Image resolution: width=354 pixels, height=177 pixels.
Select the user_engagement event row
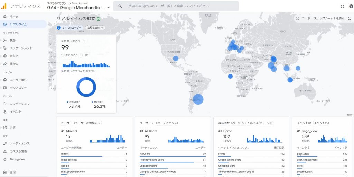[x=322, y=160]
